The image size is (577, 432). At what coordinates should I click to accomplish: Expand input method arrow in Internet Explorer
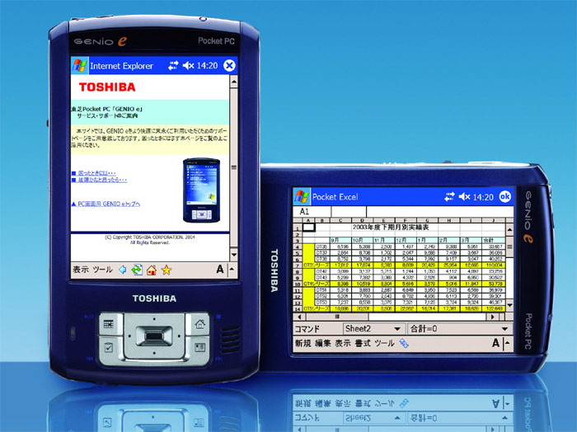pos(232,270)
